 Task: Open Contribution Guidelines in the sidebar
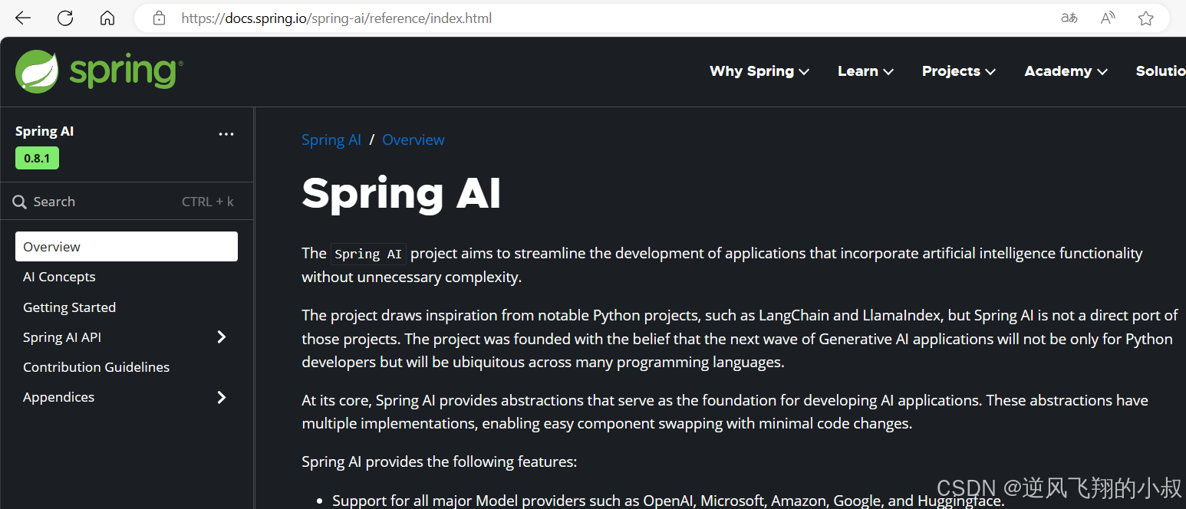[96, 367]
